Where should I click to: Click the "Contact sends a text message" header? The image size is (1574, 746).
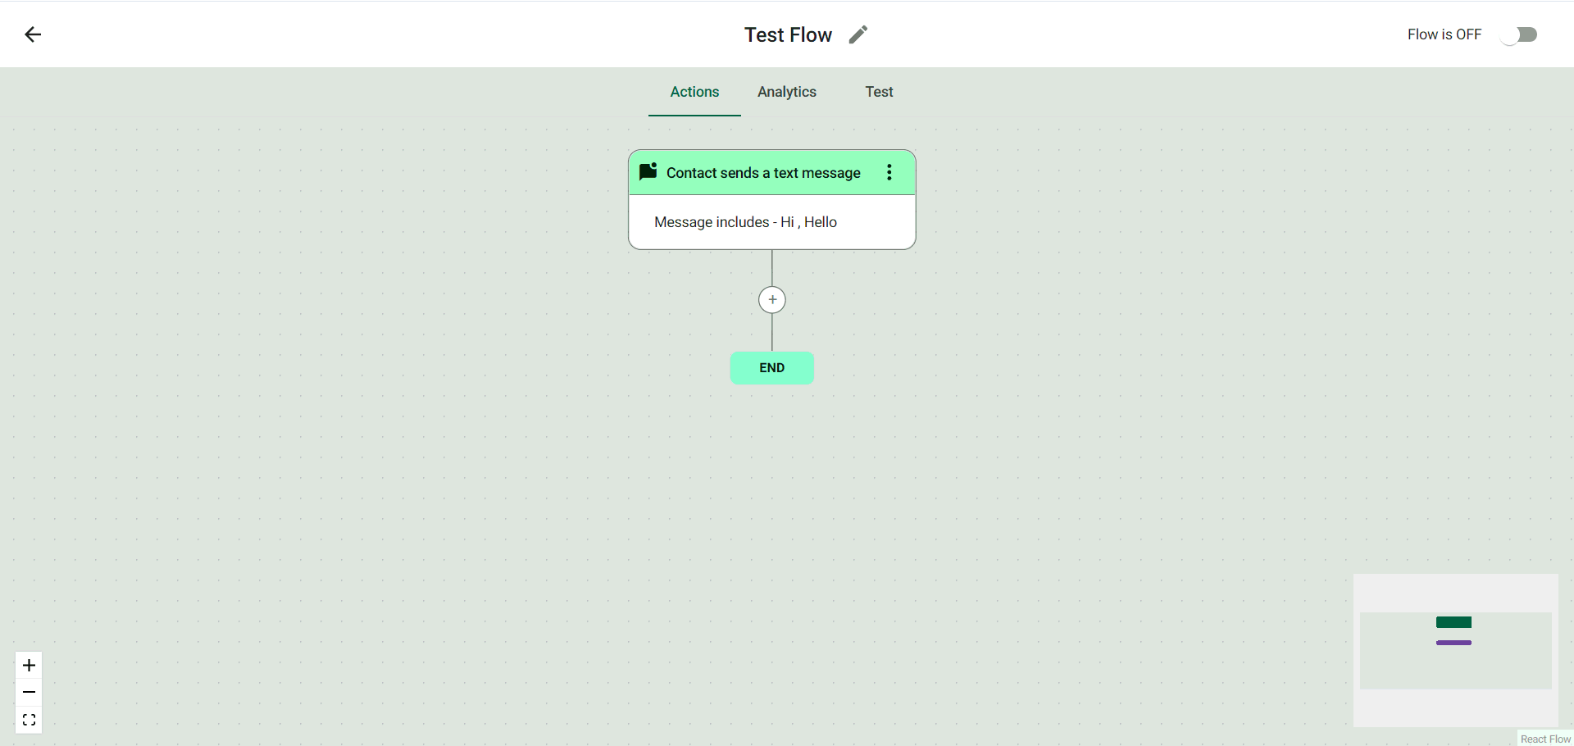[763, 173]
